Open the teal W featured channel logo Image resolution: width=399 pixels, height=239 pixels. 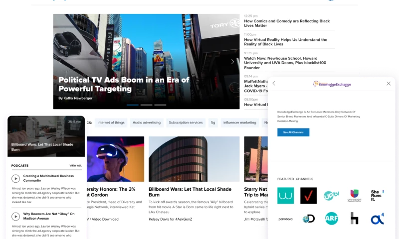285,196
